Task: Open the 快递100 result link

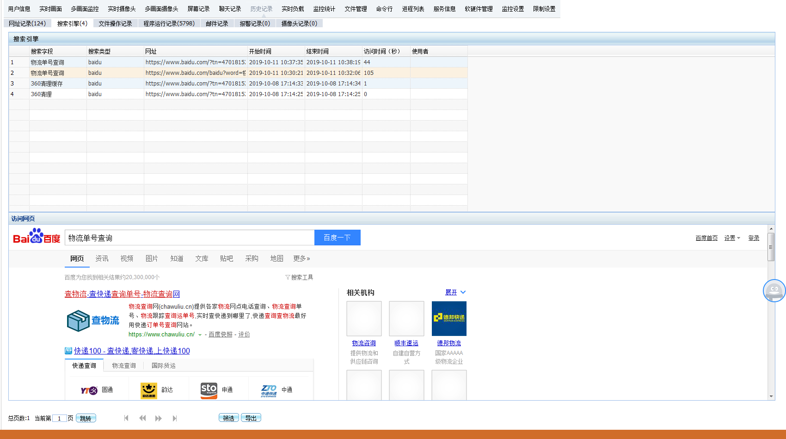Action: point(132,351)
